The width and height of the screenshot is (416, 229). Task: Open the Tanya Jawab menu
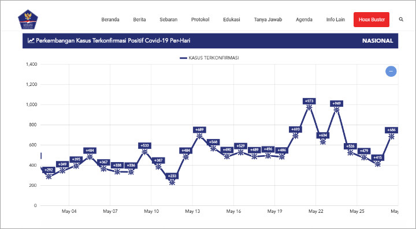[x=268, y=20]
